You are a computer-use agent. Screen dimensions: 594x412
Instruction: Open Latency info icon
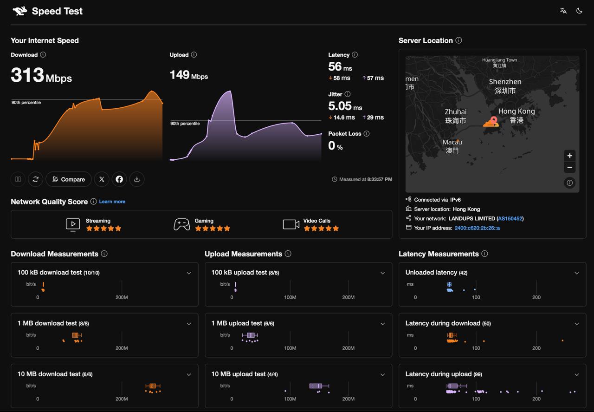(x=355, y=55)
